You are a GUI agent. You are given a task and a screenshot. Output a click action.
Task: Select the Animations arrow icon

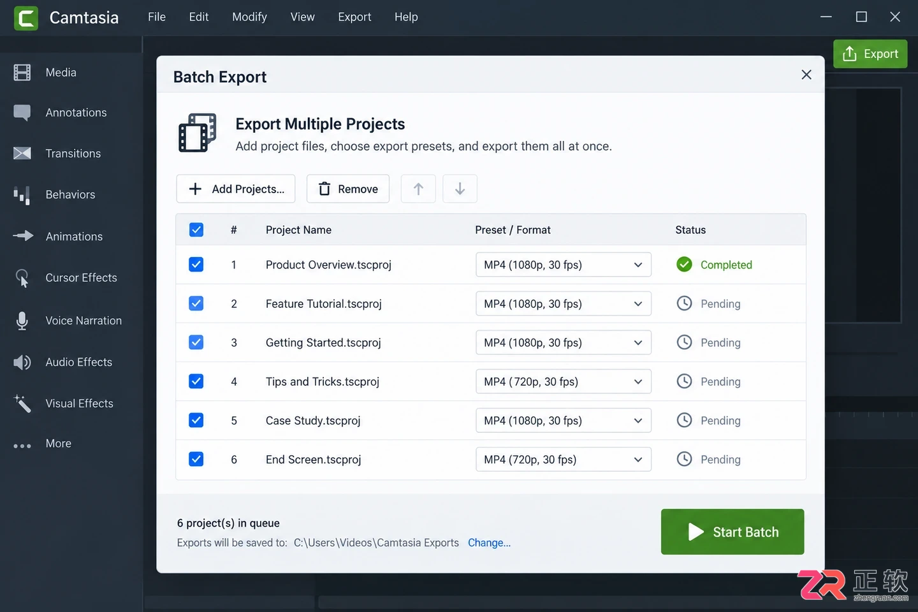(23, 236)
